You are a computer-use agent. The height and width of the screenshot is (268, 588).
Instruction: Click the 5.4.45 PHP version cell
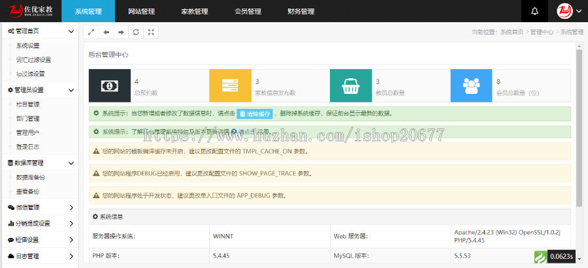point(270,256)
